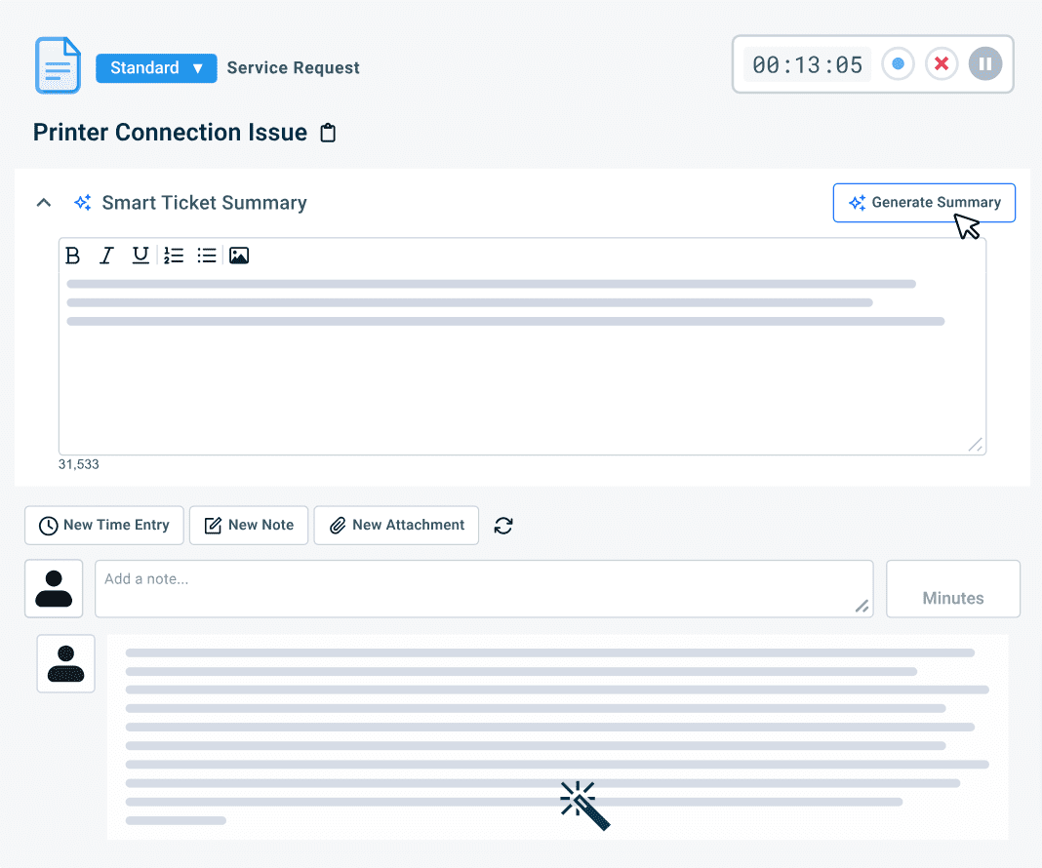Pause the ticket timer
Screen dimensions: 1042x868
[x=984, y=63]
